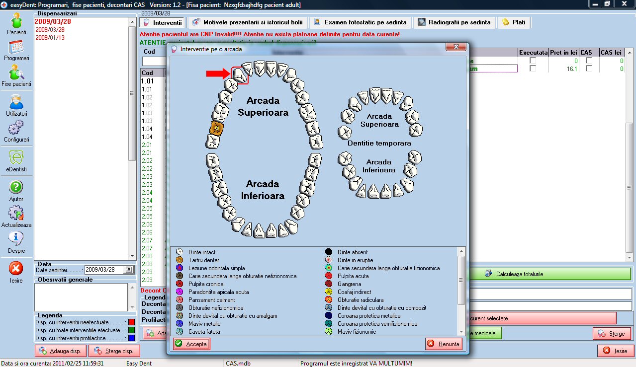Open the Pacienti section in sidebar
This screenshot has width=636, height=367.
pyautogui.click(x=16, y=23)
